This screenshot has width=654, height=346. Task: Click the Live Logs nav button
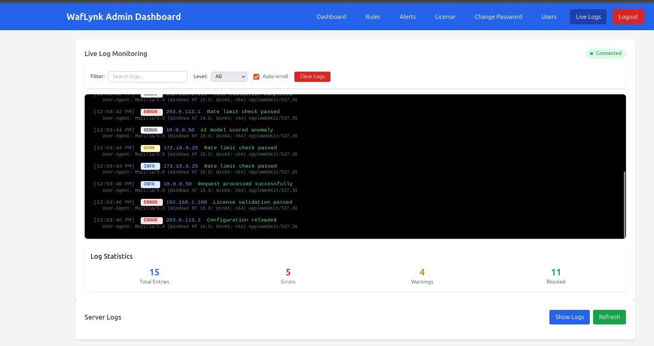588,17
